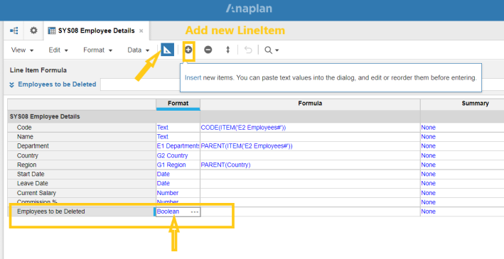
Task: Open the View menu
Action: [22, 50]
